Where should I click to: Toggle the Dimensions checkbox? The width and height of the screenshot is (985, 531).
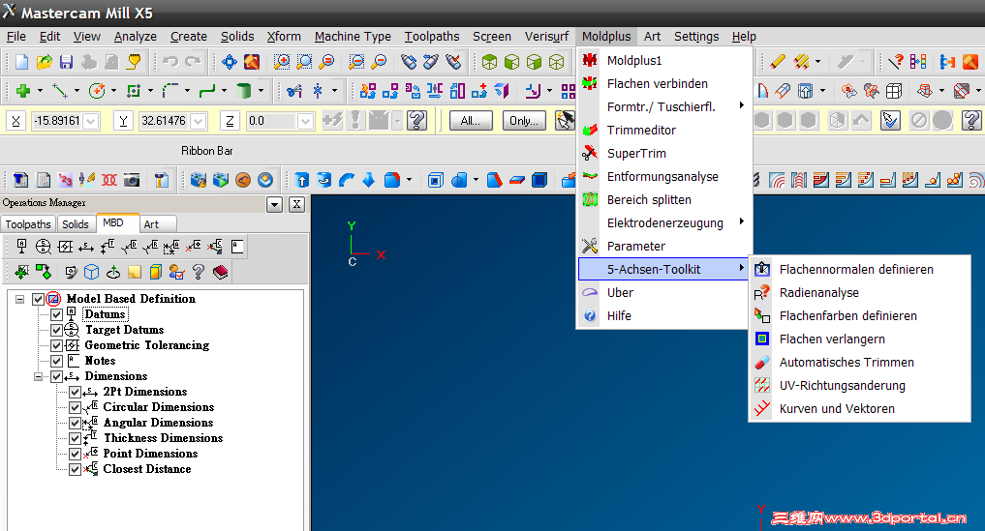click(x=56, y=376)
